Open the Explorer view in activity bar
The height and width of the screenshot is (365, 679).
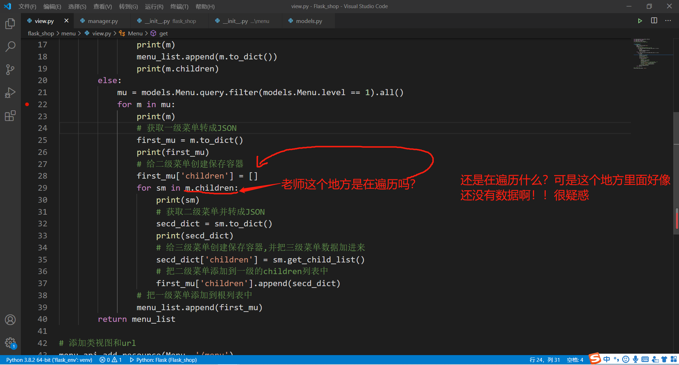click(10, 24)
